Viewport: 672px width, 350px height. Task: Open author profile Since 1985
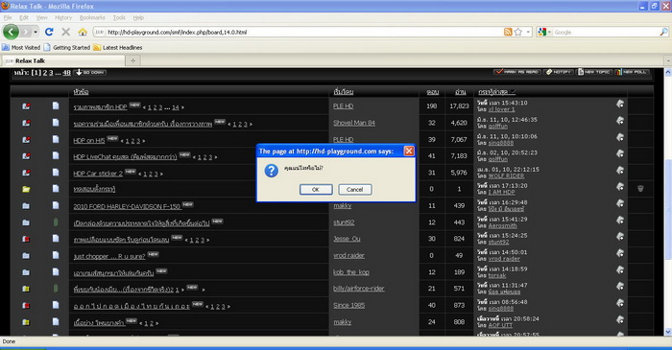point(348,305)
